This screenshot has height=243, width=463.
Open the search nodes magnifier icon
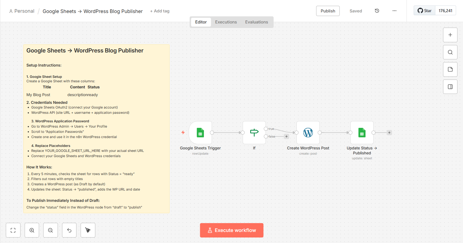coord(450,52)
